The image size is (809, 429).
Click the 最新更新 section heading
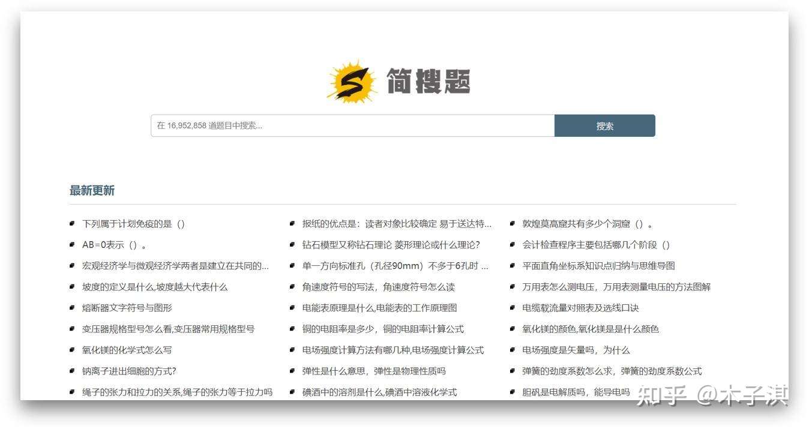[x=91, y=190]
